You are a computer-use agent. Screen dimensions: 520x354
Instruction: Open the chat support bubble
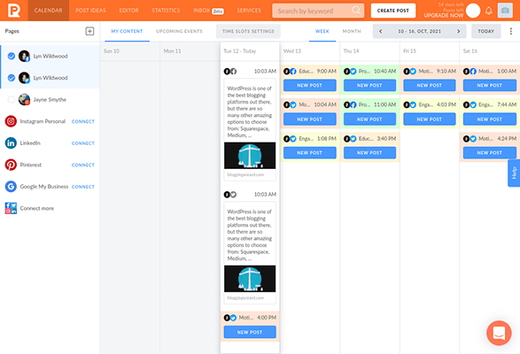point(499,333)
